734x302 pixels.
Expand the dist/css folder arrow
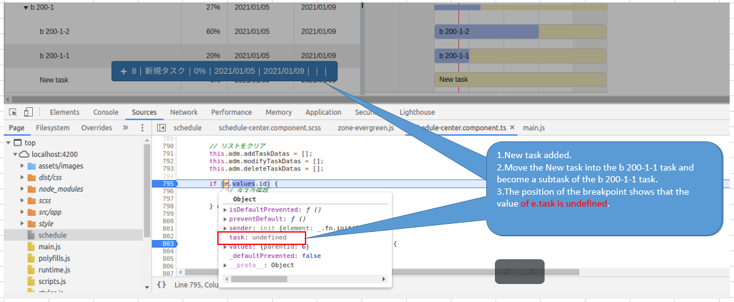pyautogui.click(x=22, y=177)
